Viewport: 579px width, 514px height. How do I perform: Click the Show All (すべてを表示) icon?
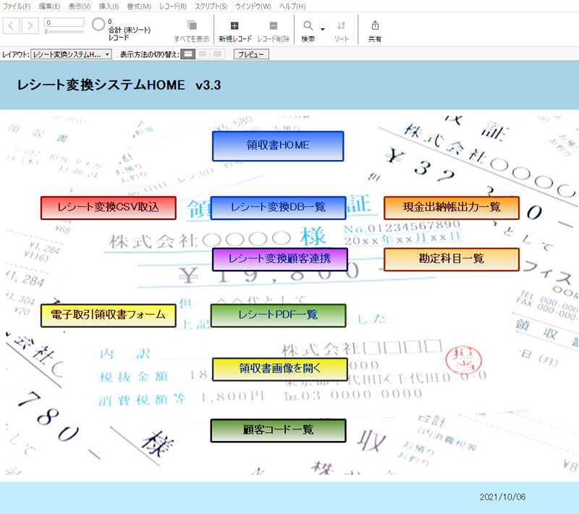(x=192, y=25)
